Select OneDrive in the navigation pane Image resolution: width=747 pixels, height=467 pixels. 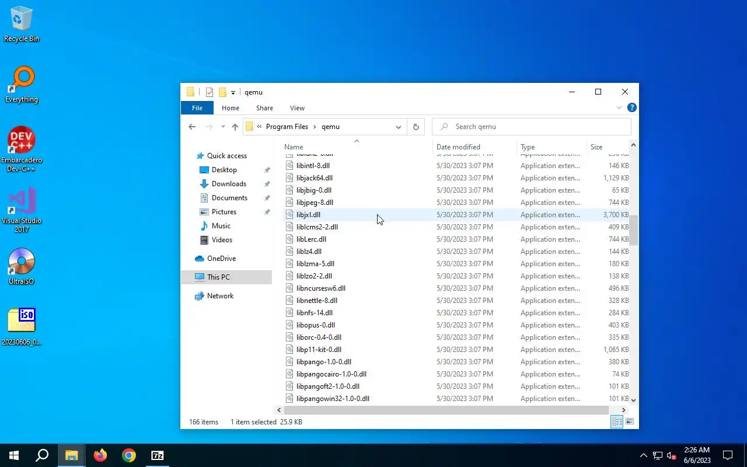[x=221, y=259]
